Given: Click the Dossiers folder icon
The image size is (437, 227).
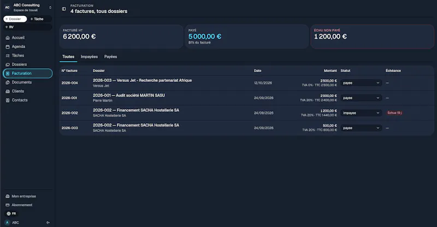Looking at the screenshot, I should pos(8,64).
